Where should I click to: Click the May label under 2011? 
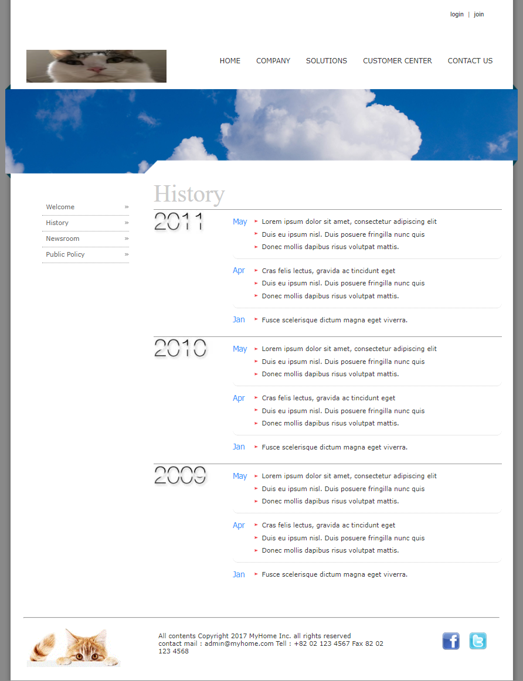[x=240, y=222]
